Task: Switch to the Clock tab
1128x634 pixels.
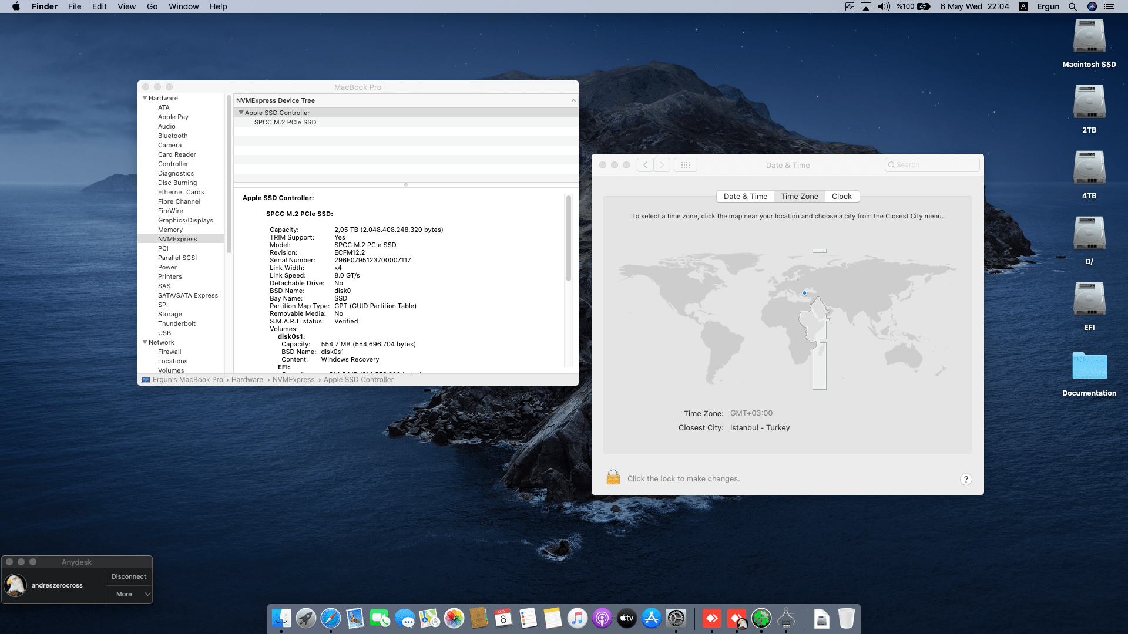Action: click(841, 197)
